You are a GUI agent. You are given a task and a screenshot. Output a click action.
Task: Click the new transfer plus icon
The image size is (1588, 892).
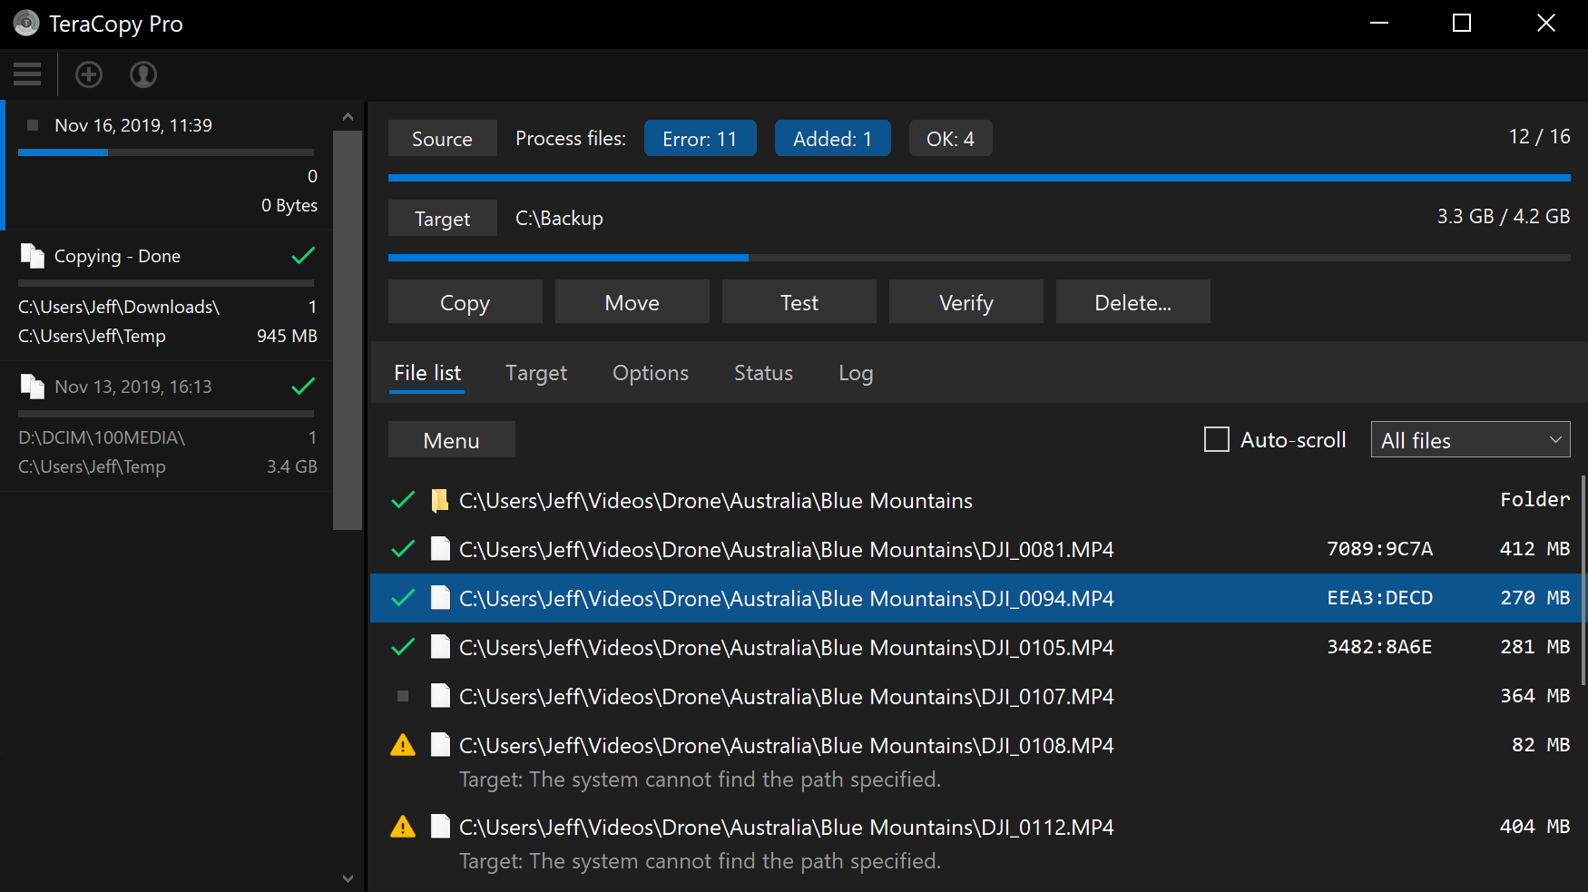tap(89, 74)
